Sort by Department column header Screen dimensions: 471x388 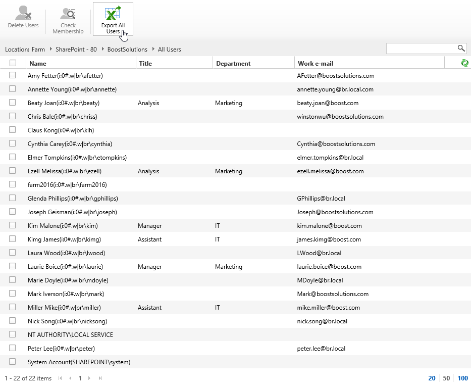(233, 64)
